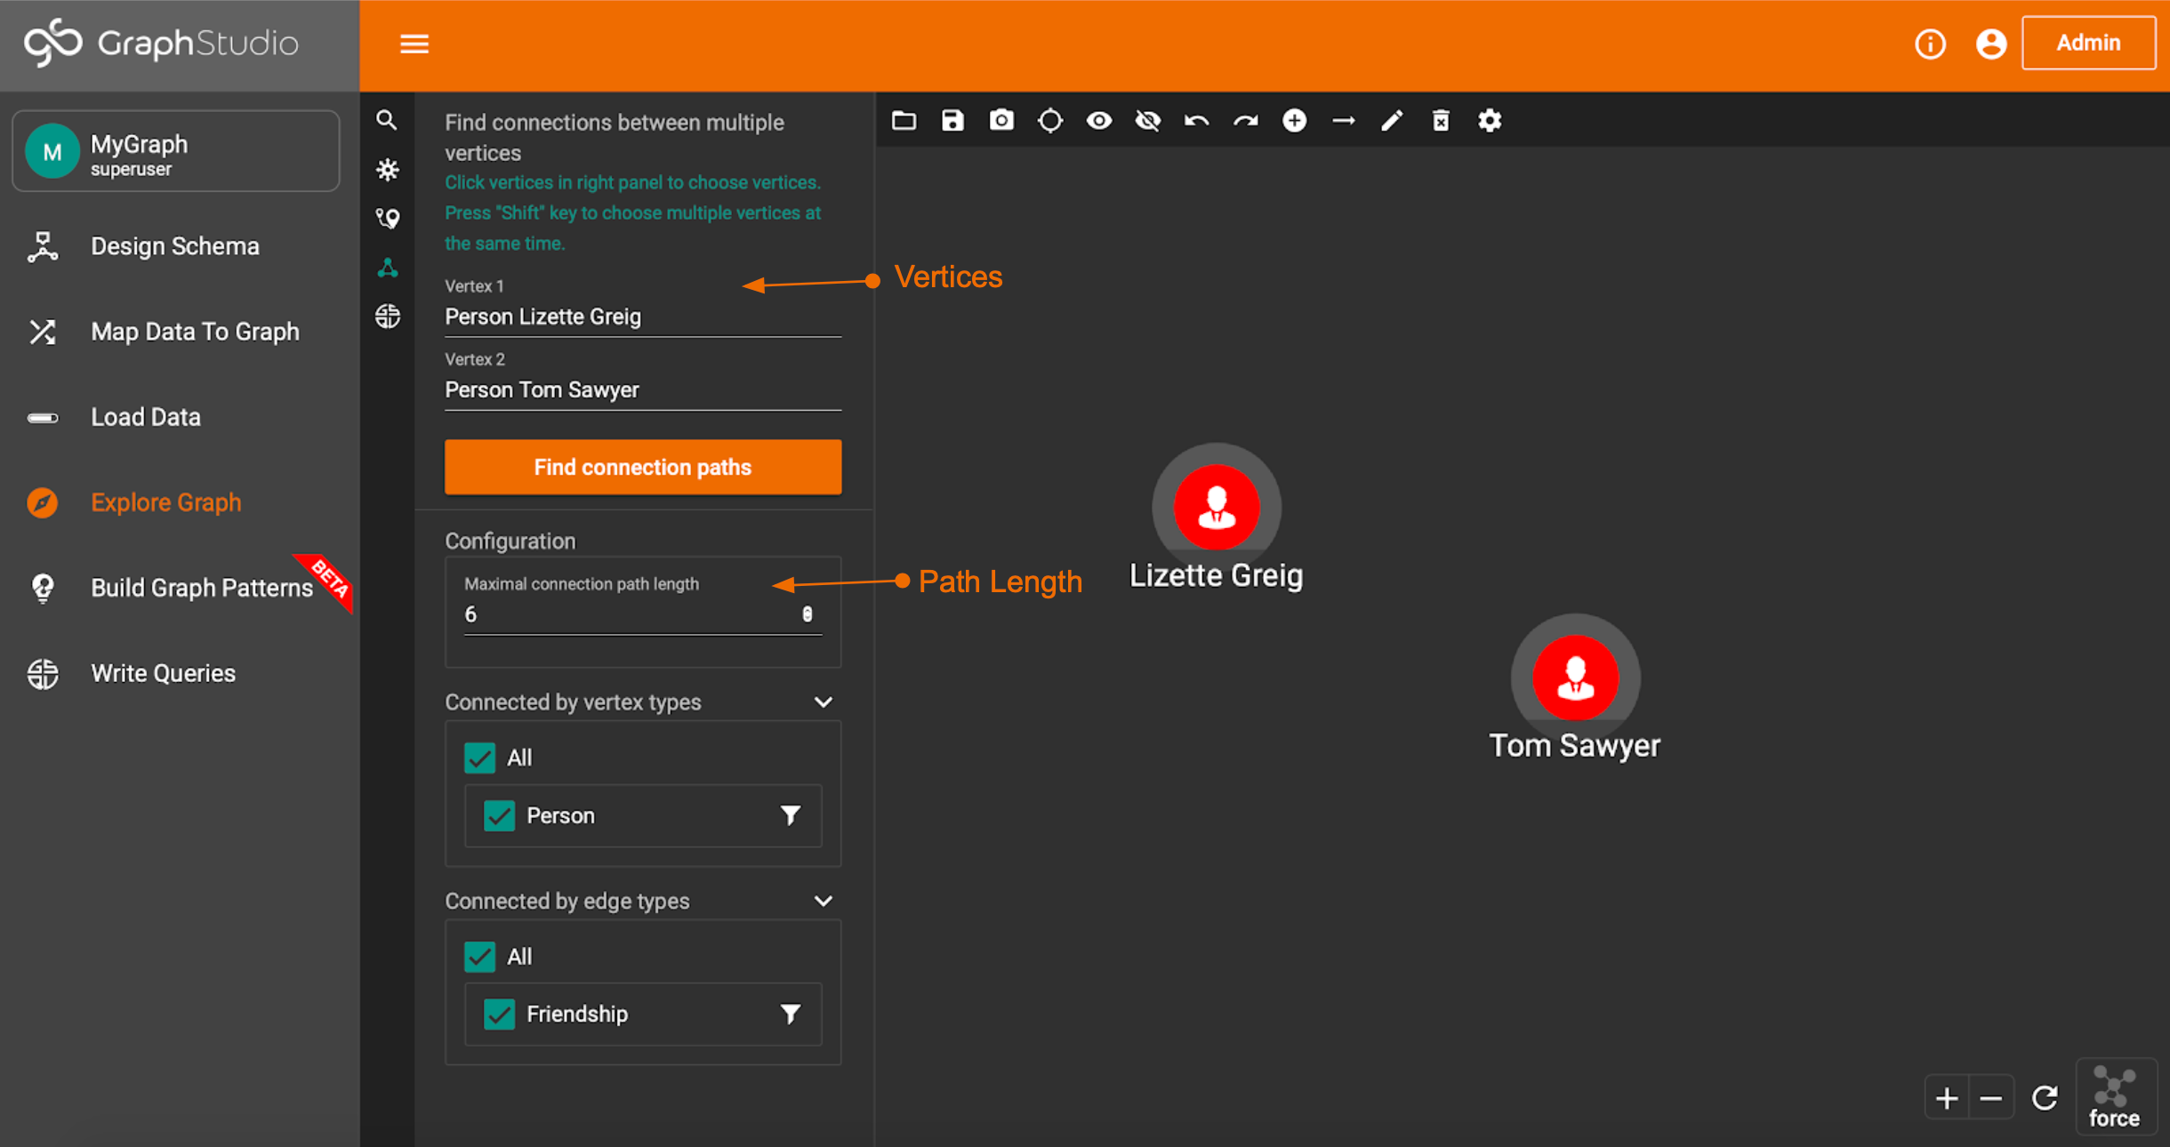Screen dimensions: 2170x1147
Task: Click the Find connection paths button
Action: coord(642,467)
